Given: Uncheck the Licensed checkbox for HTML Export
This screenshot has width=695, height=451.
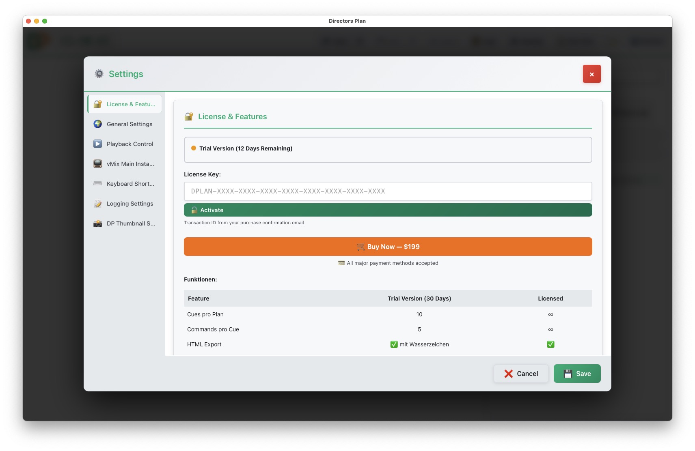Looking at the screenshot, I should point(550,344).
